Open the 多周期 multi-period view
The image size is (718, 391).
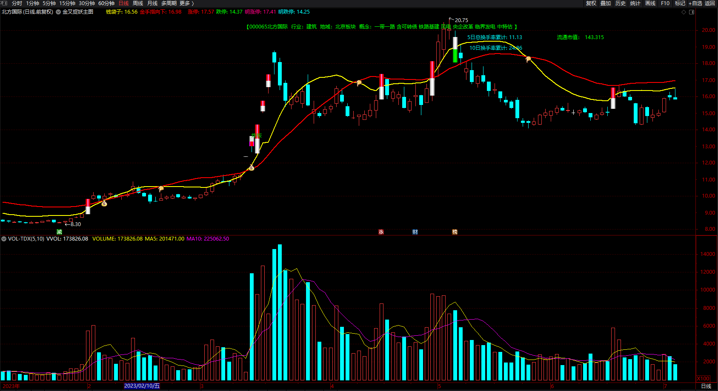click(169, 3)
